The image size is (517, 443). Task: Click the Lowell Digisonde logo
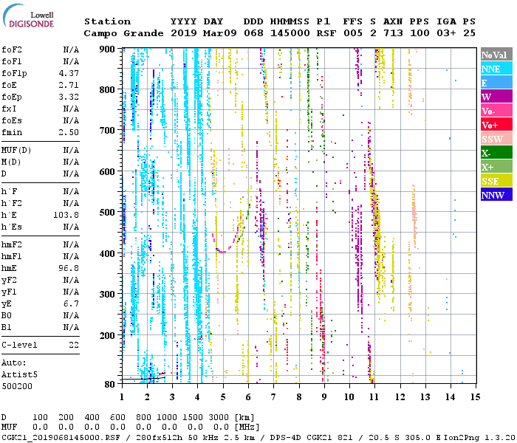point(28,16)
